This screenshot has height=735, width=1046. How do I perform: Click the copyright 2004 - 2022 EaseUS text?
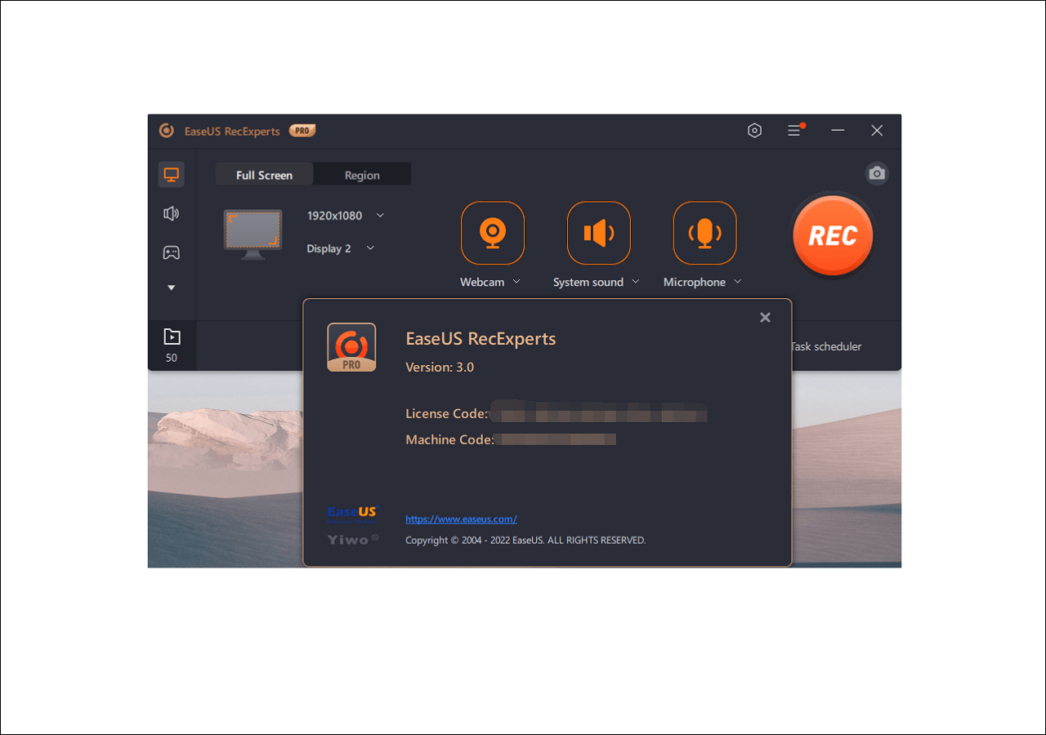525,540
